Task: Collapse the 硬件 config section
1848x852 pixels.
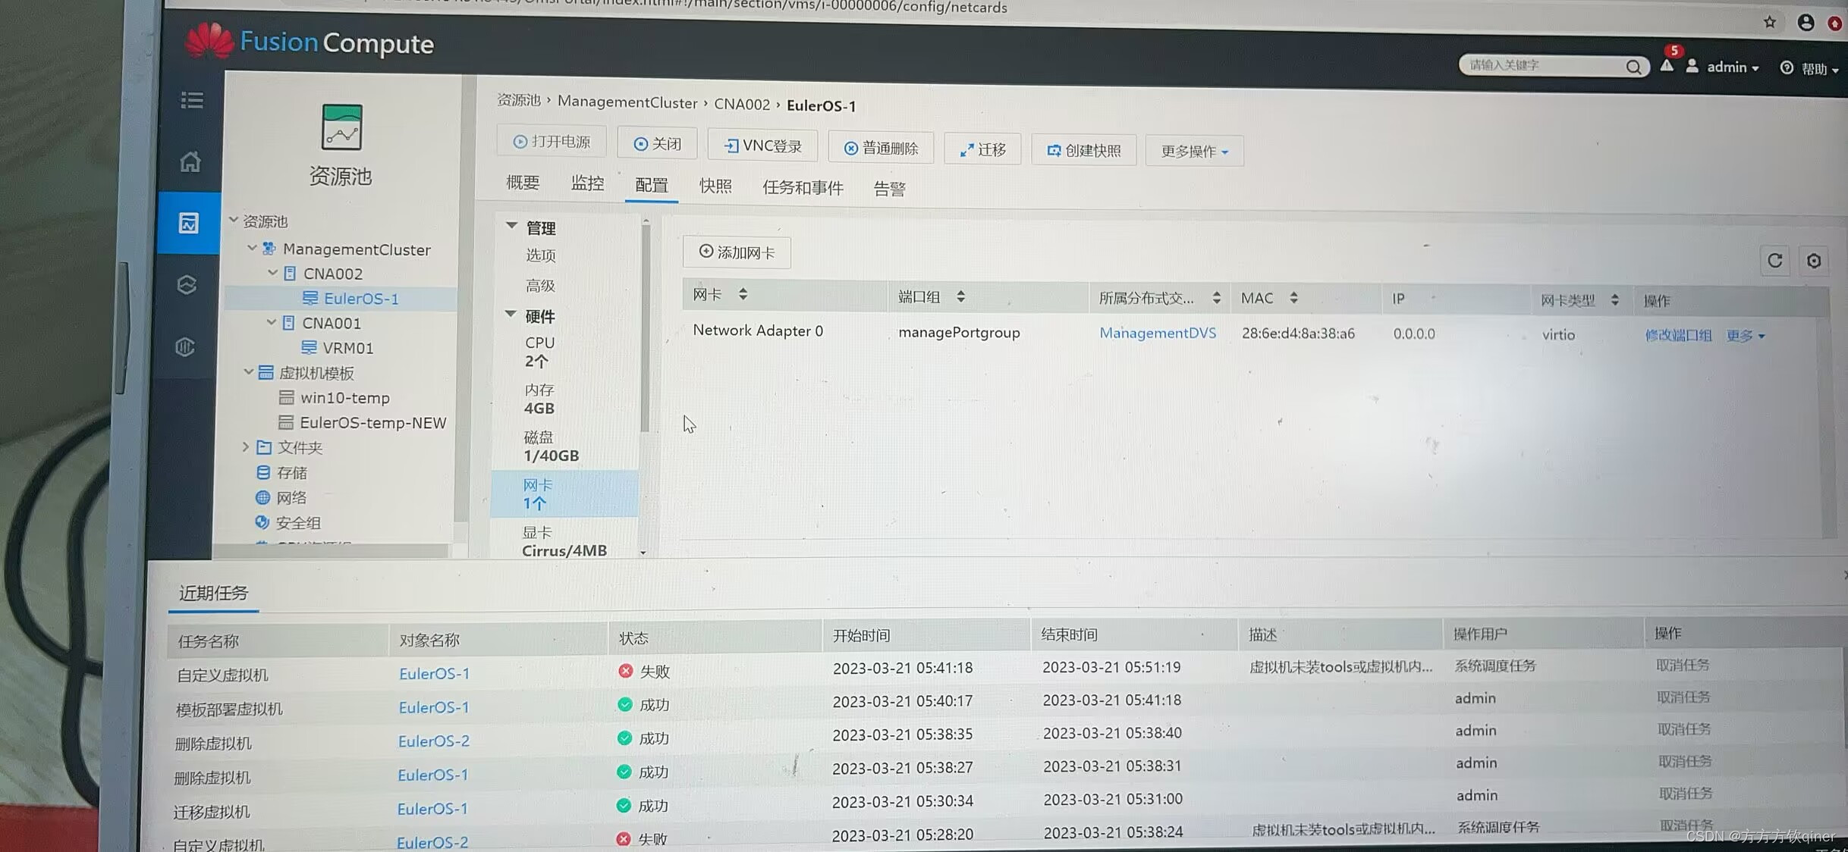Action: click(x=511, y=313)
